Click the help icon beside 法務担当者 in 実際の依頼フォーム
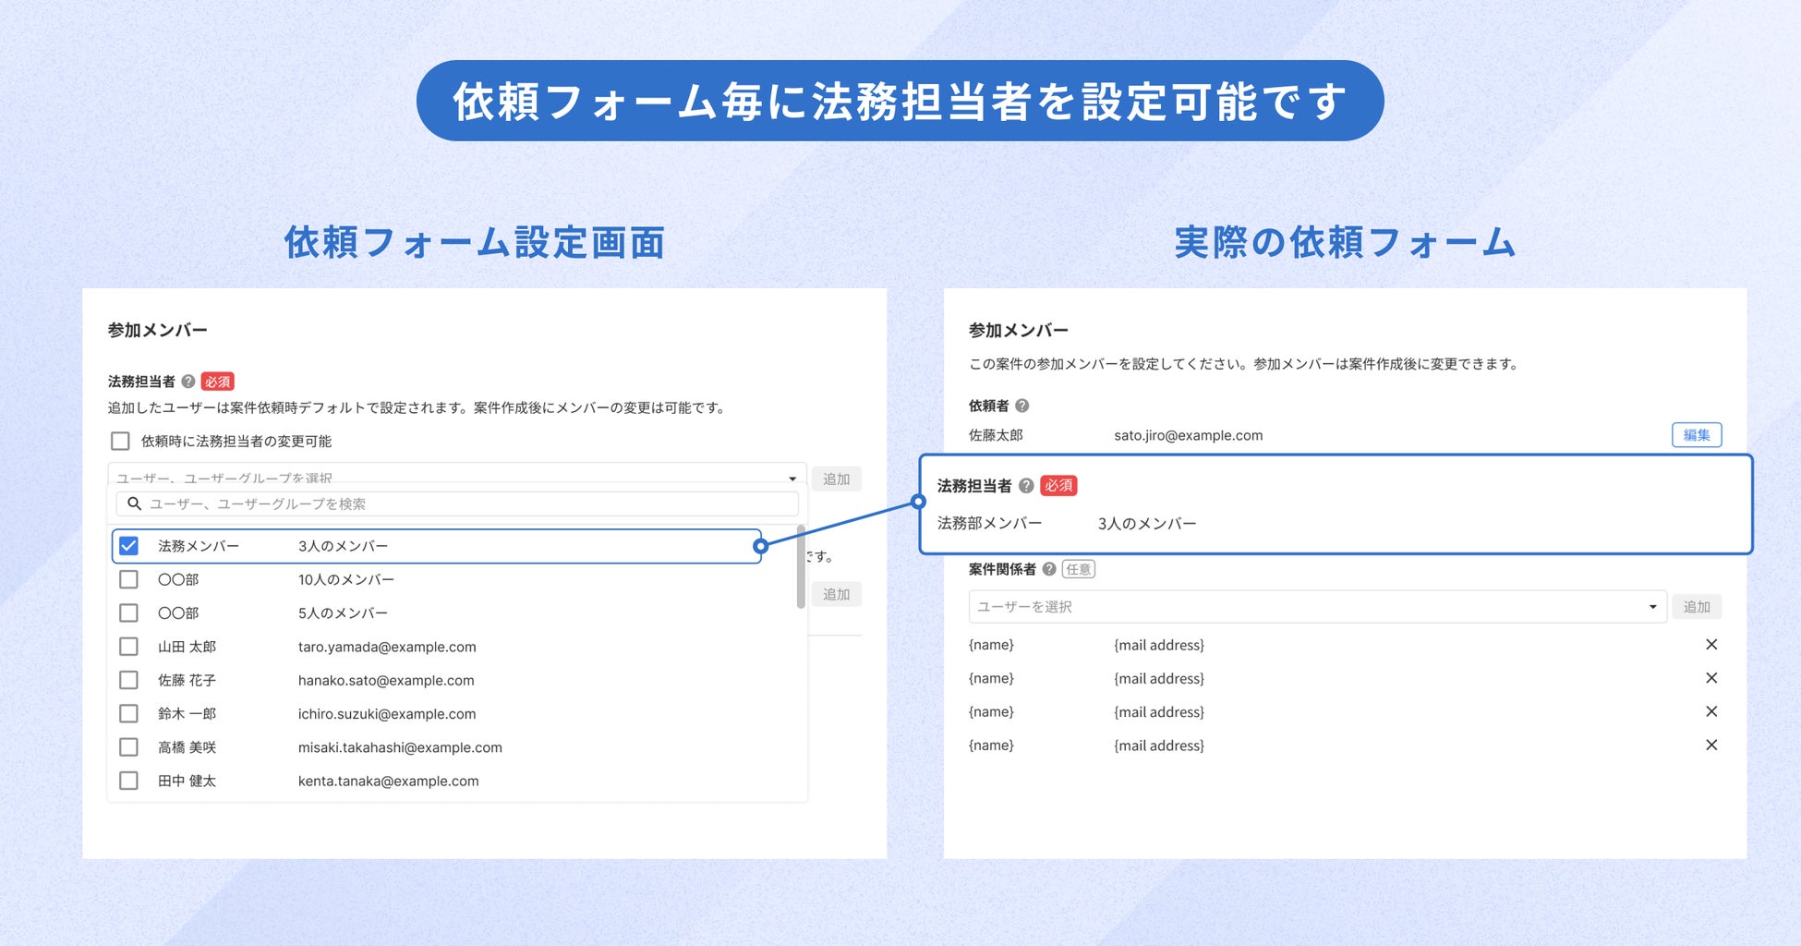The width and height of the screenshot is (1801, 946). click(1025, 486)
